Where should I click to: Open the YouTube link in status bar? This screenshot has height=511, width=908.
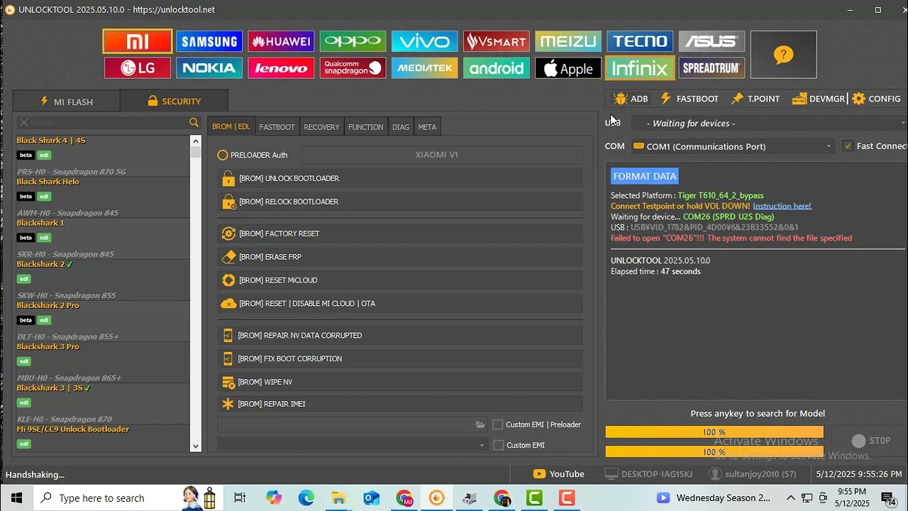[x=559, y=474]
